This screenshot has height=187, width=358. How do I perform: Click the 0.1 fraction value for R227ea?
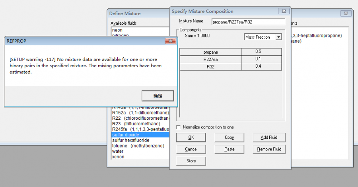click(261, 59)
